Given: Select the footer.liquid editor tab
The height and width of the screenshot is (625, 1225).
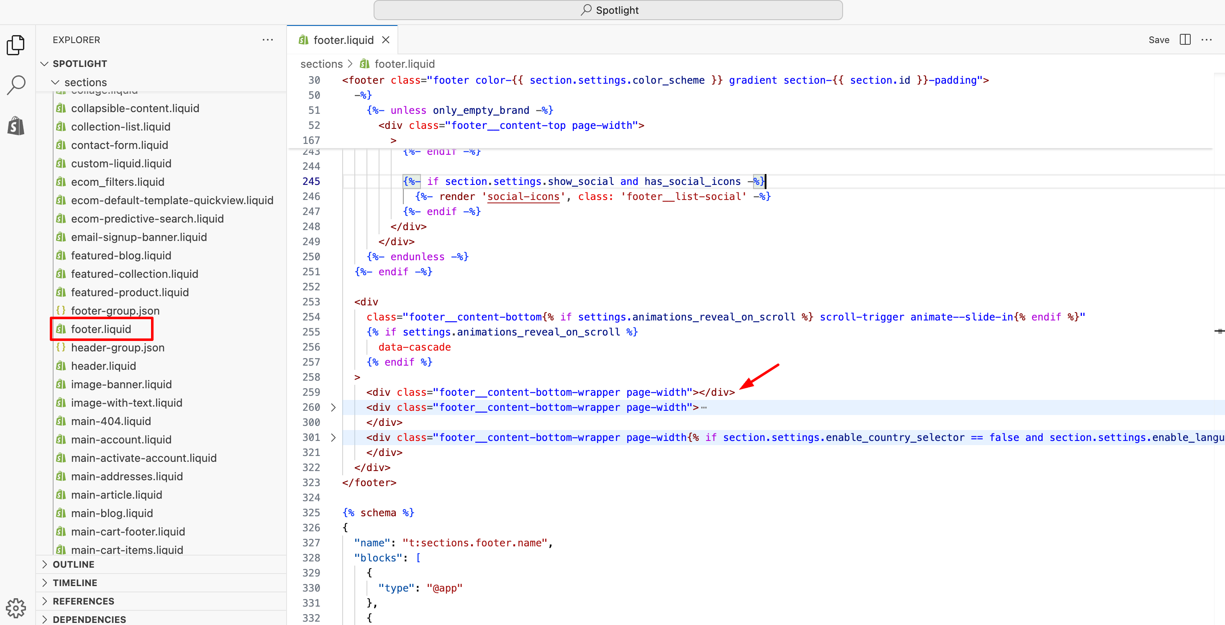Looking at the screenshot, I should (x=343, y=40).
